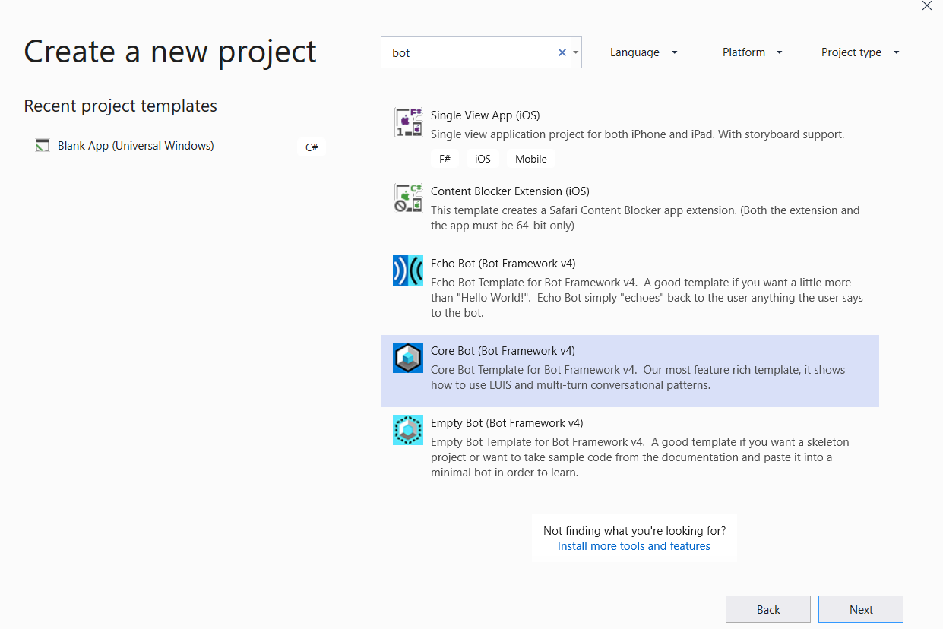Click the Core Bot description about LUIS
This screenshot has height=629, width=943.
pos(638,378)
